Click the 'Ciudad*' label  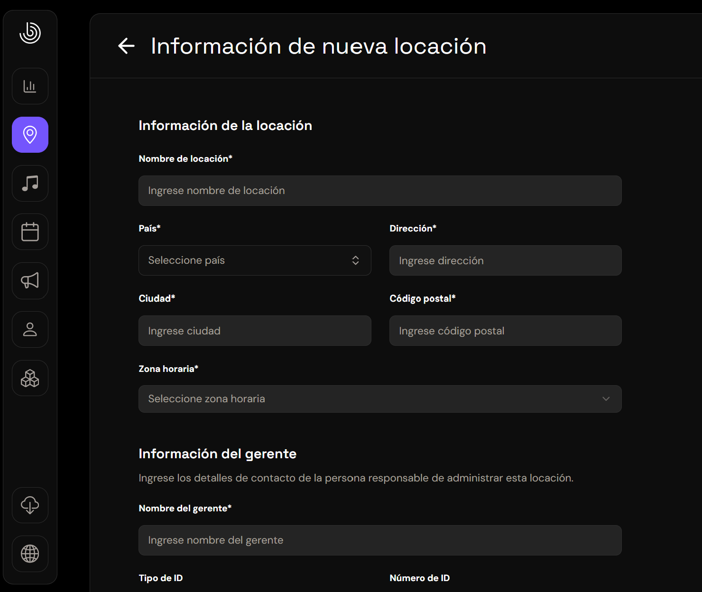pyautogui.click(x=157, y=298)
